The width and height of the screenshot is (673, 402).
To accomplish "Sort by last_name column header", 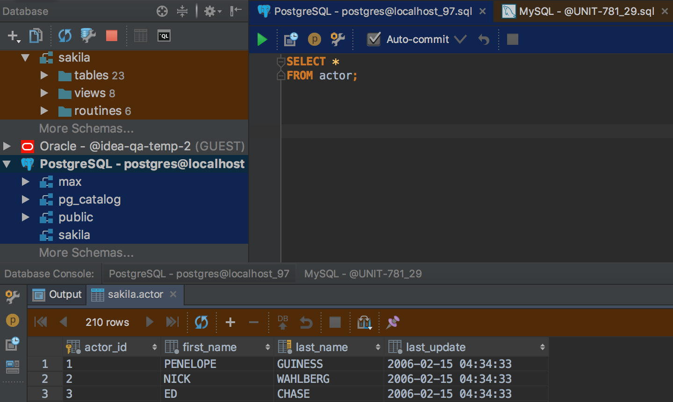I will [329, 347].
